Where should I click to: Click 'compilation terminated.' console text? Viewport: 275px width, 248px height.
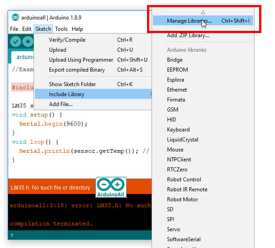[x=51, y=224]
